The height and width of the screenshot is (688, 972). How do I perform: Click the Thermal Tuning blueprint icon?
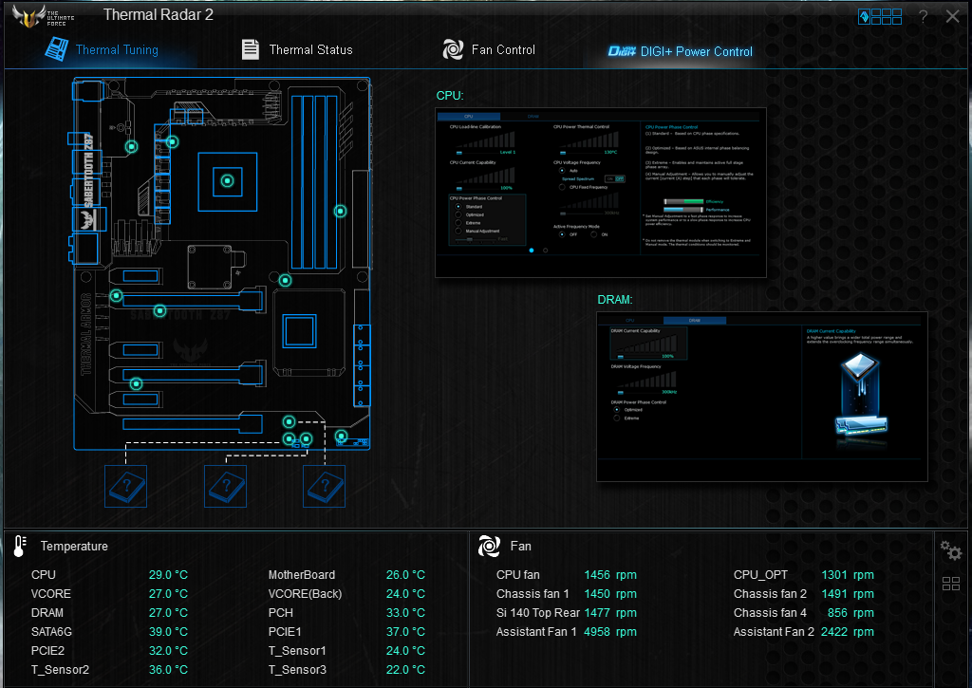coord(56,48)
